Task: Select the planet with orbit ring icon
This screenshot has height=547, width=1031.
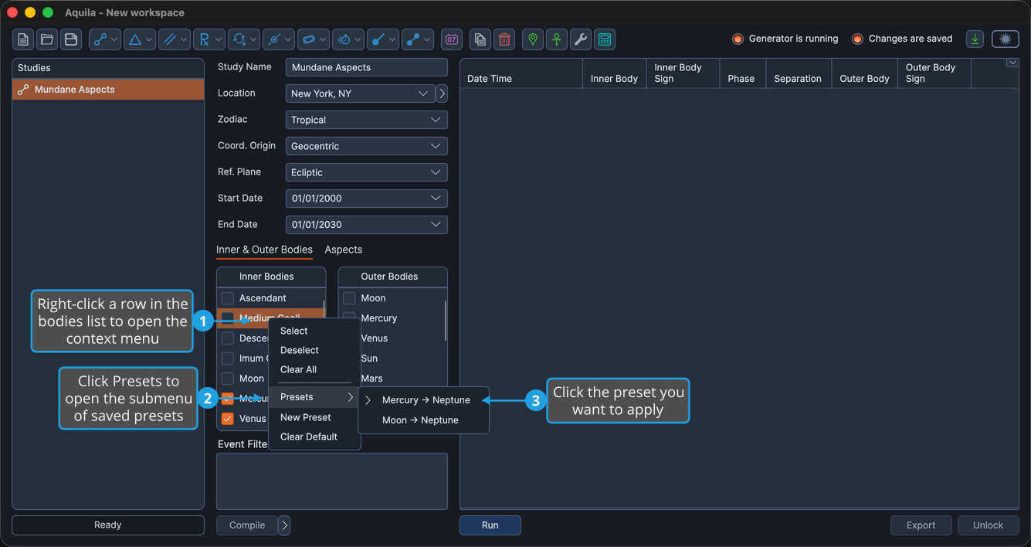Action: click(308, 39)
